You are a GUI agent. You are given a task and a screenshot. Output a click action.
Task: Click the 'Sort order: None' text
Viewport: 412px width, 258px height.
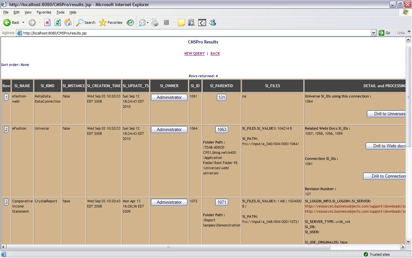15,65
